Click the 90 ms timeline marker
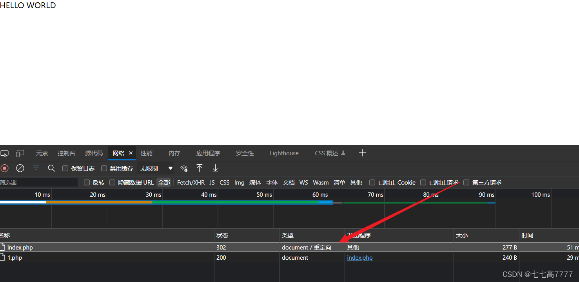This screenshot has height=282, width=579. [x=486, y=194]
